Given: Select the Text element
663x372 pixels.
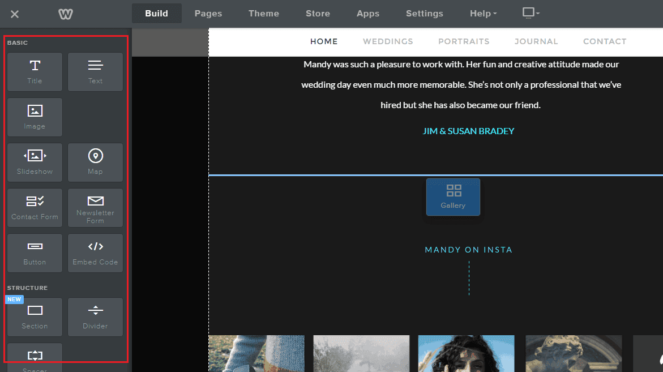Looking at the screenshot, I should coord(95,72).
